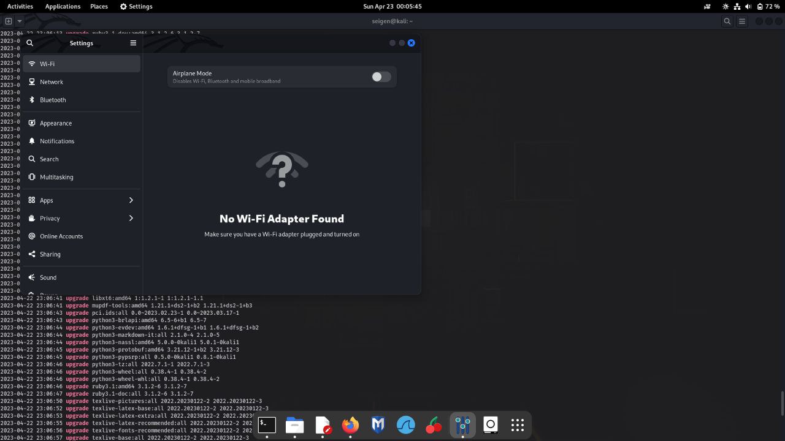Launch Metasploit from the dock

pyautogui.click(x=378, y=424)
